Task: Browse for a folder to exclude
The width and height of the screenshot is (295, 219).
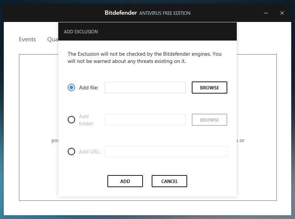Action: coord(210,120)
